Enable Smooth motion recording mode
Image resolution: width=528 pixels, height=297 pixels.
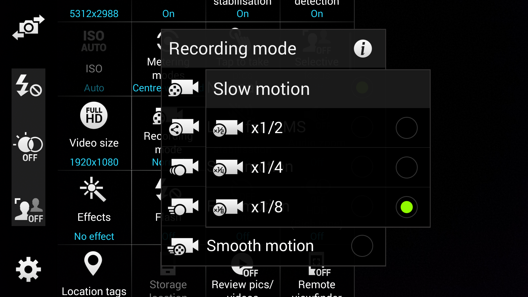362,246
